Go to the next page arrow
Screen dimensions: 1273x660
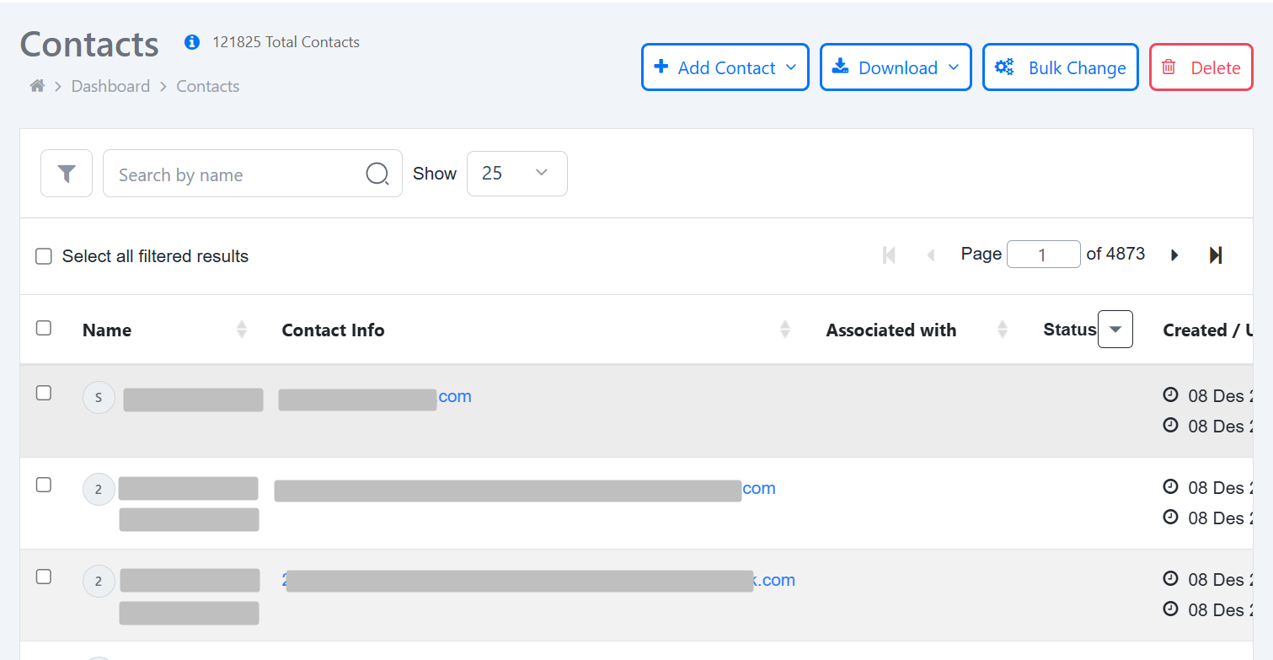[1174, 255]
